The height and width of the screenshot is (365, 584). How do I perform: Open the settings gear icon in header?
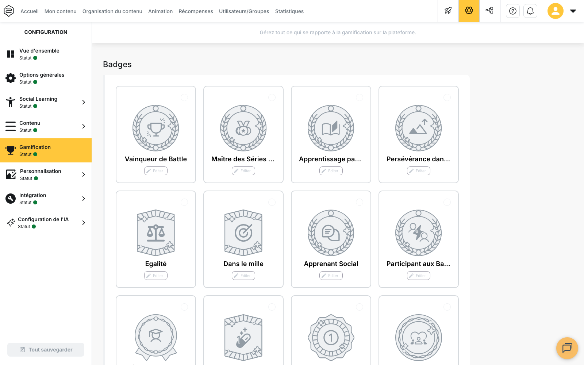click(x=469, y=11)
